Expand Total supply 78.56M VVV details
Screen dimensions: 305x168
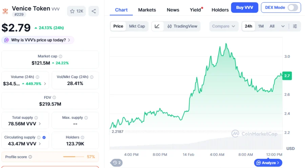click(40, 124)
